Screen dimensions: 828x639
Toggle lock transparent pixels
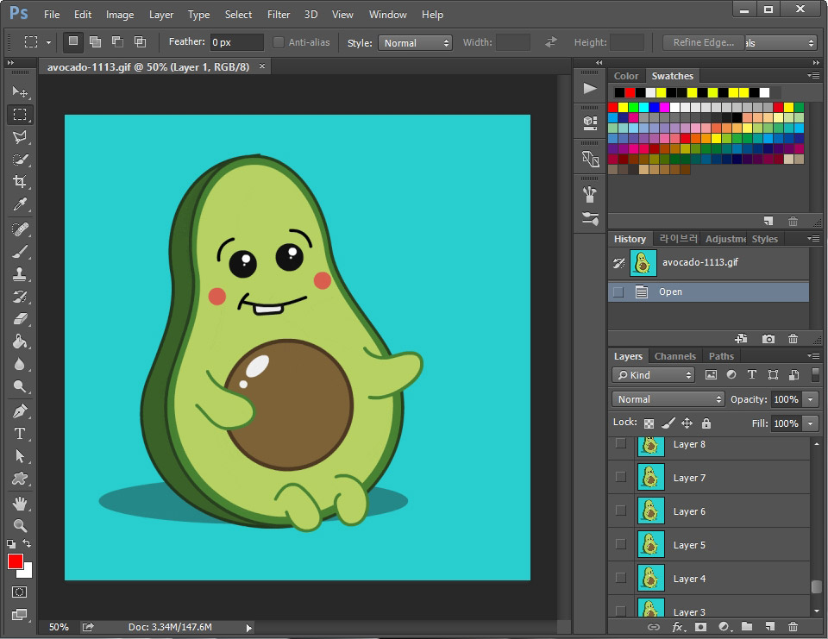click(649, 423)
